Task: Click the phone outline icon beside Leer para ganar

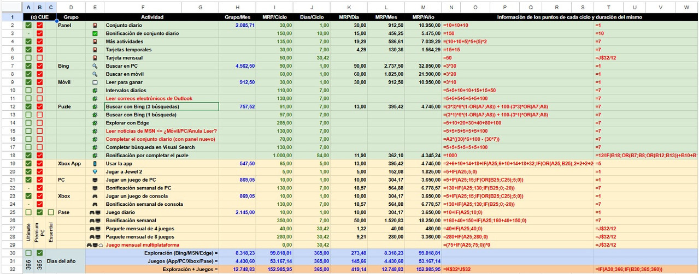Action: pyautogui.click(x=95, y=82)
